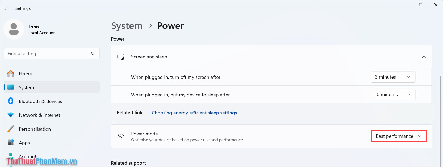Select System in the sidebar
The image size is (443, 167).
26,87
